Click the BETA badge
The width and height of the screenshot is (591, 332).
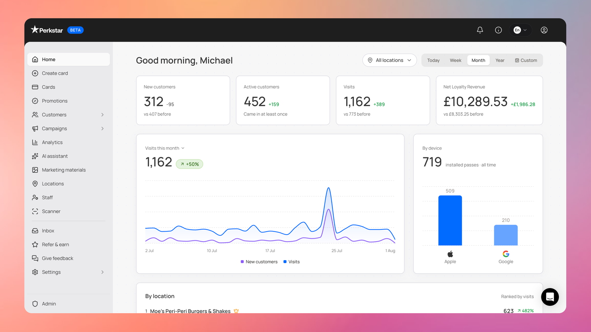click(75, 30)
